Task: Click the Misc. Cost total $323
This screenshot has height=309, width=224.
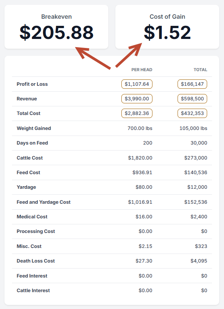Action: point(200,246)
